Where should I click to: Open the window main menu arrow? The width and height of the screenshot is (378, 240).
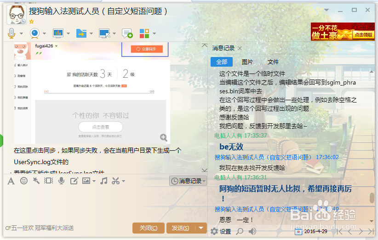point(326,10)
